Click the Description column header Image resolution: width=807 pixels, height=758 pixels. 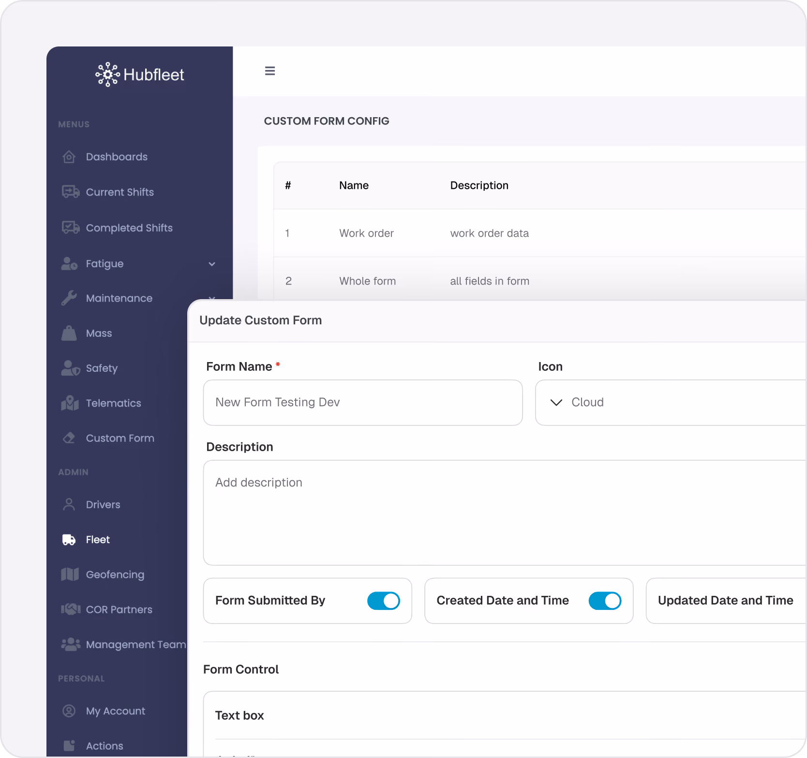click(x=479, y=185)
